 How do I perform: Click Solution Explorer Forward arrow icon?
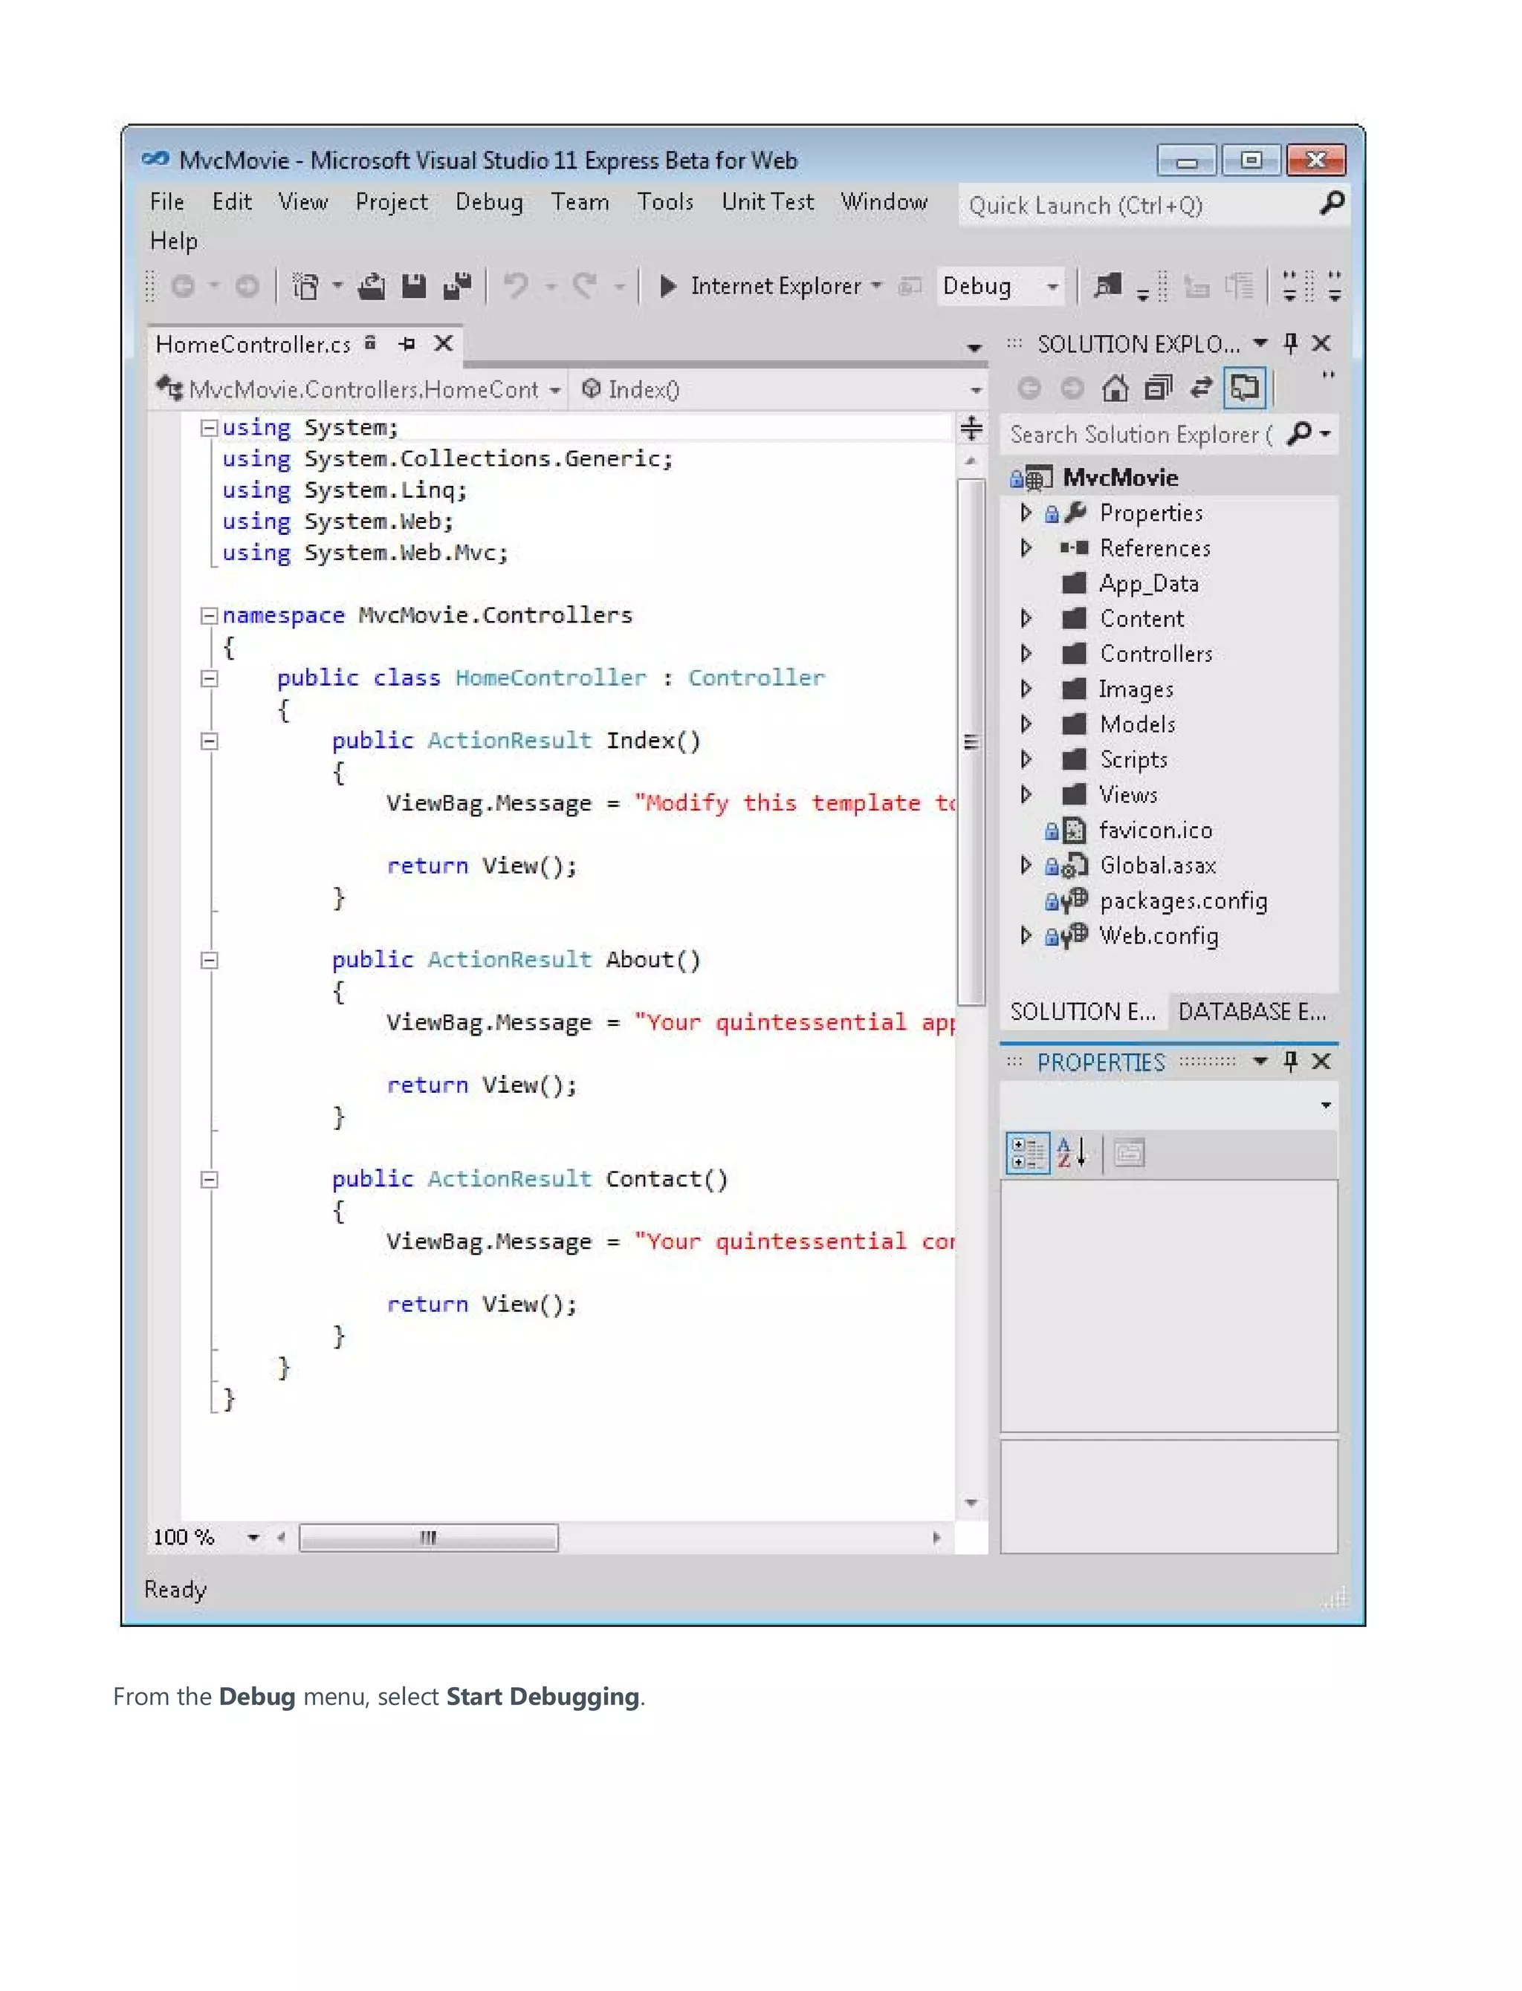tap(1072, 389)
